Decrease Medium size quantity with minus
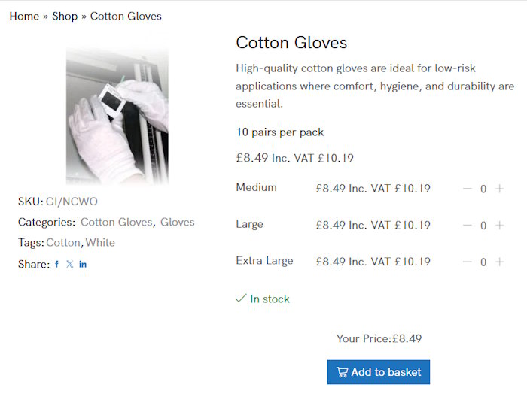 (468, 189)
